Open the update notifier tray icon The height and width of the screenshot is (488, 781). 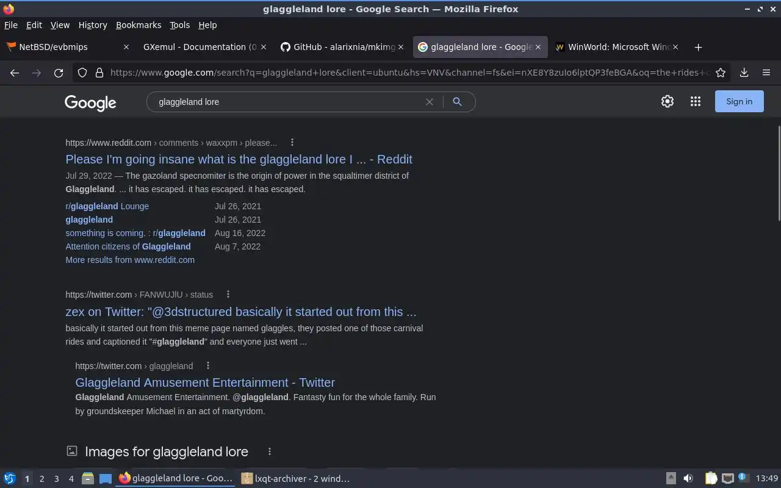click(x=743, y=478)
